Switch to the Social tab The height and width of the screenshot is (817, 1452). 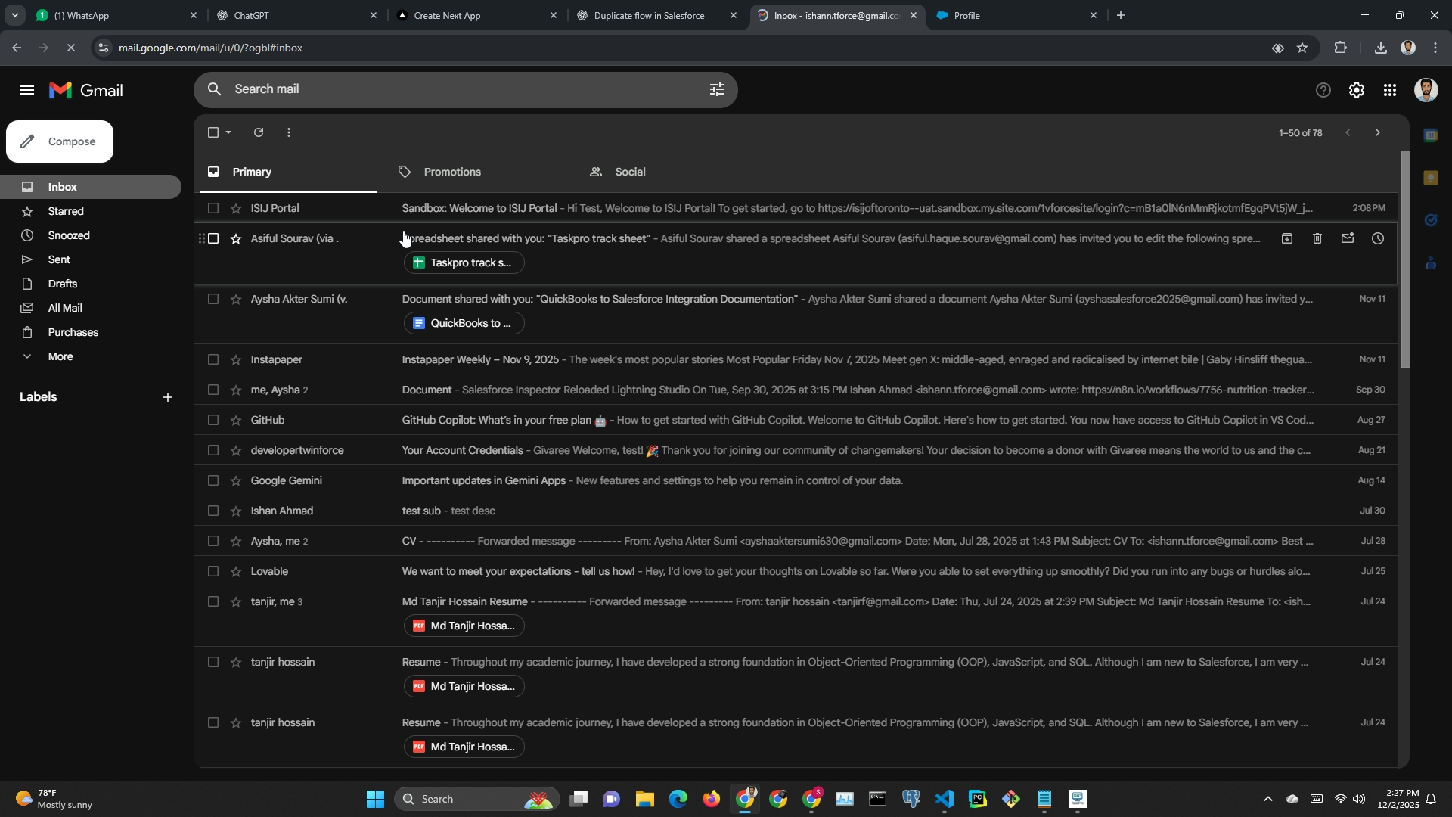coord(630,172)
